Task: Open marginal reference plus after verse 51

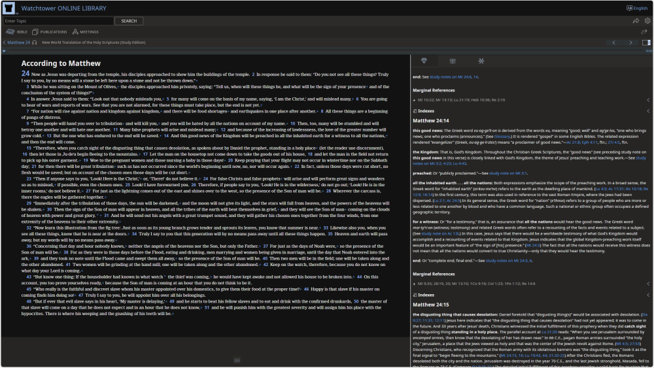Action: pos(173,314)
